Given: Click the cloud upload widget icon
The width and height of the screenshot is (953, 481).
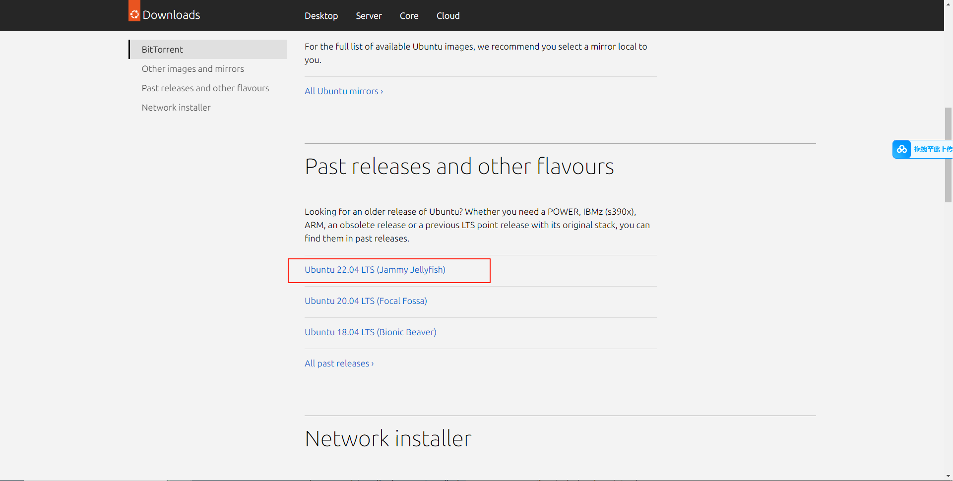Looking at the screenshot, I should click(x=902, y=149).
